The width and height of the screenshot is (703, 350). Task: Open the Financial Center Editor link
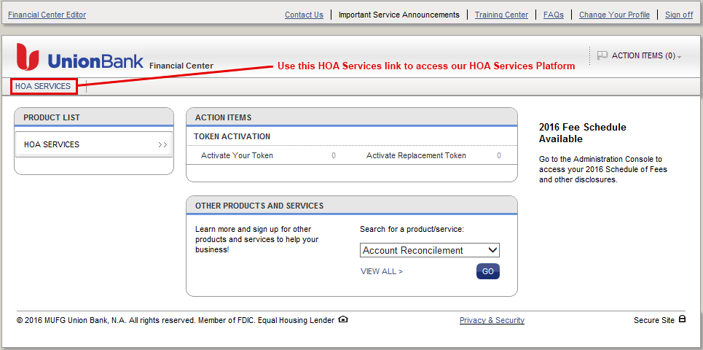coord(47,15)
